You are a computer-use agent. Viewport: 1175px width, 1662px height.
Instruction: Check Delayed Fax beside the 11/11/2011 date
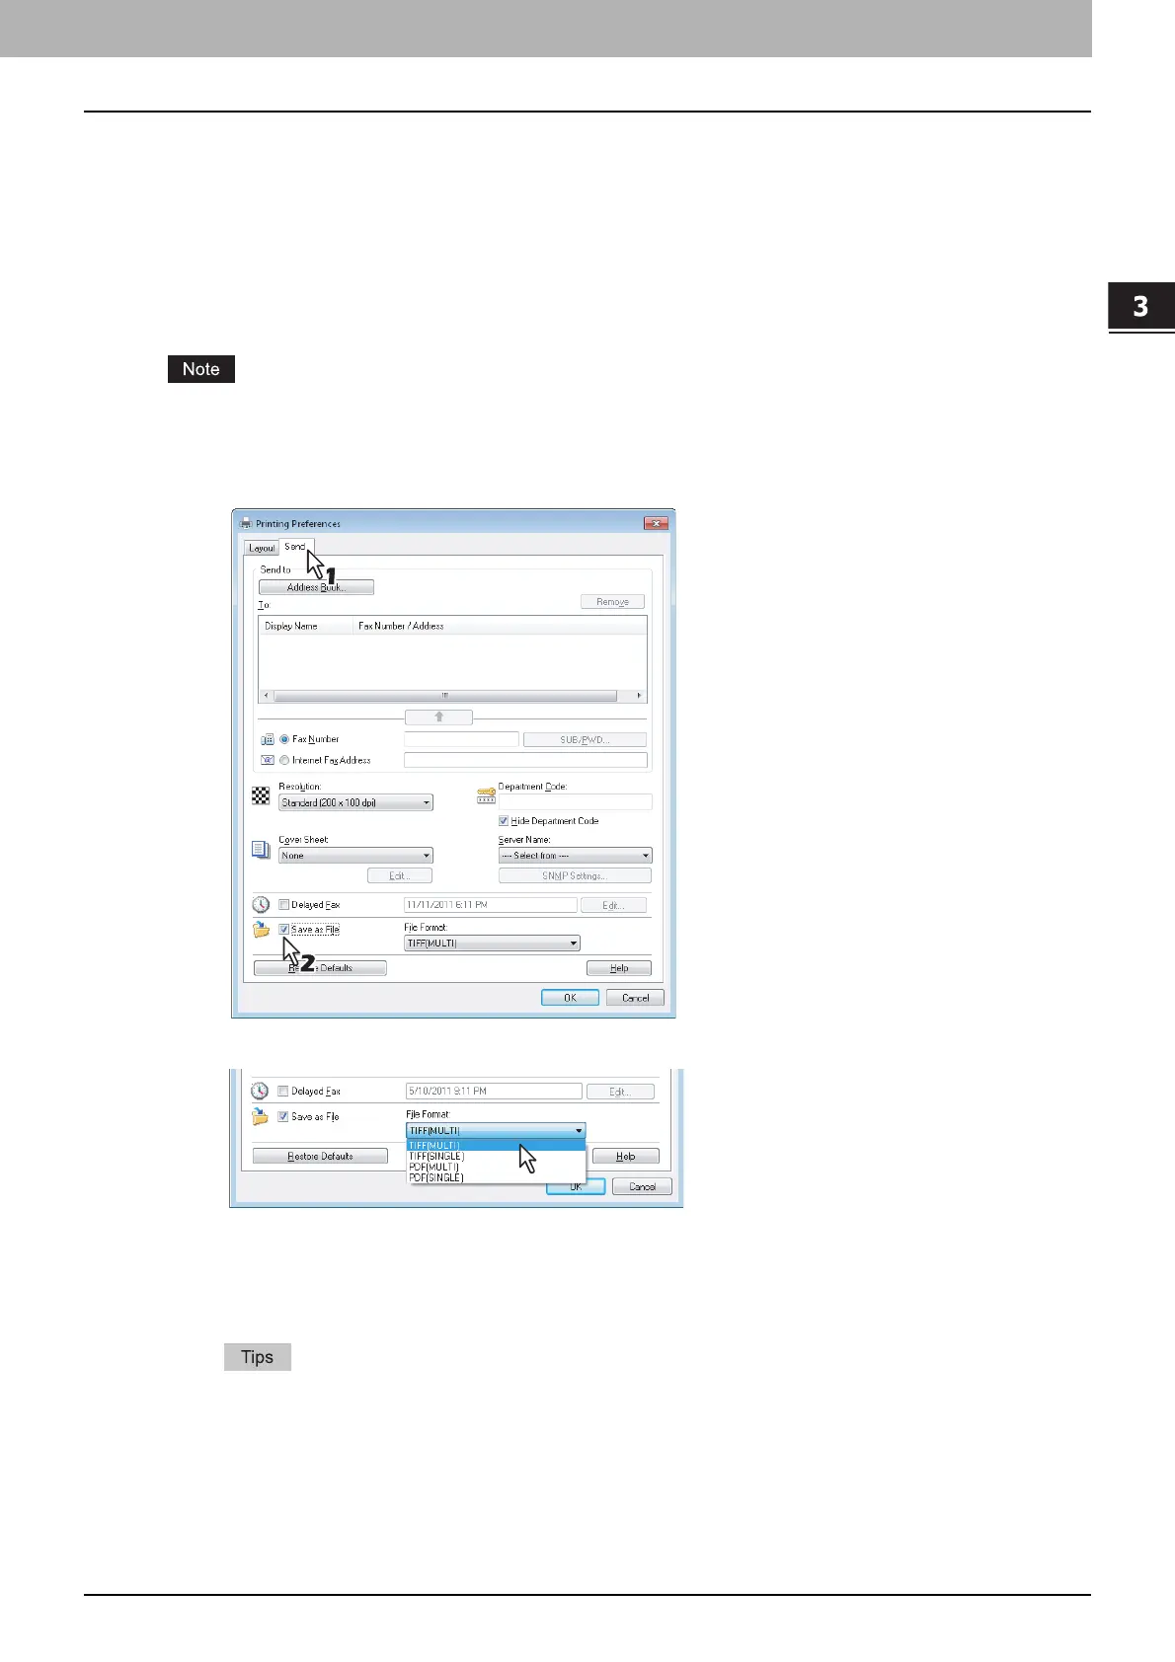(x=284, y=905)
